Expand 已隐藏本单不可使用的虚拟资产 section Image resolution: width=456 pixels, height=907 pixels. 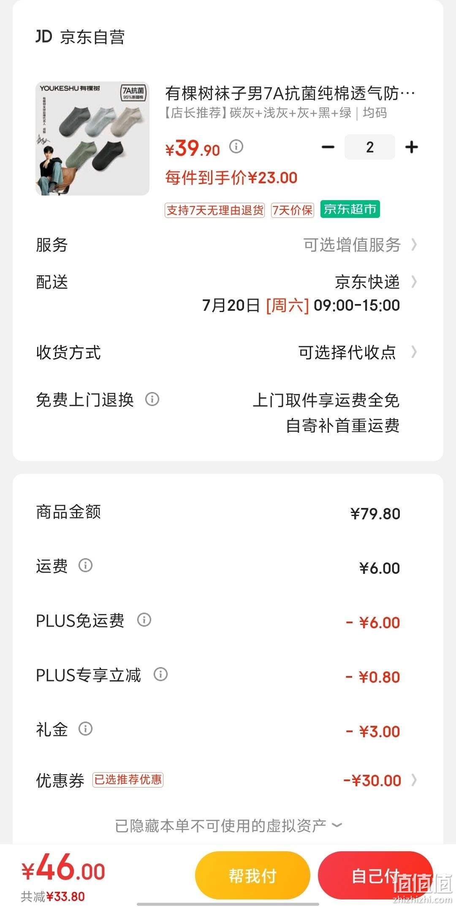pos(228,826)
